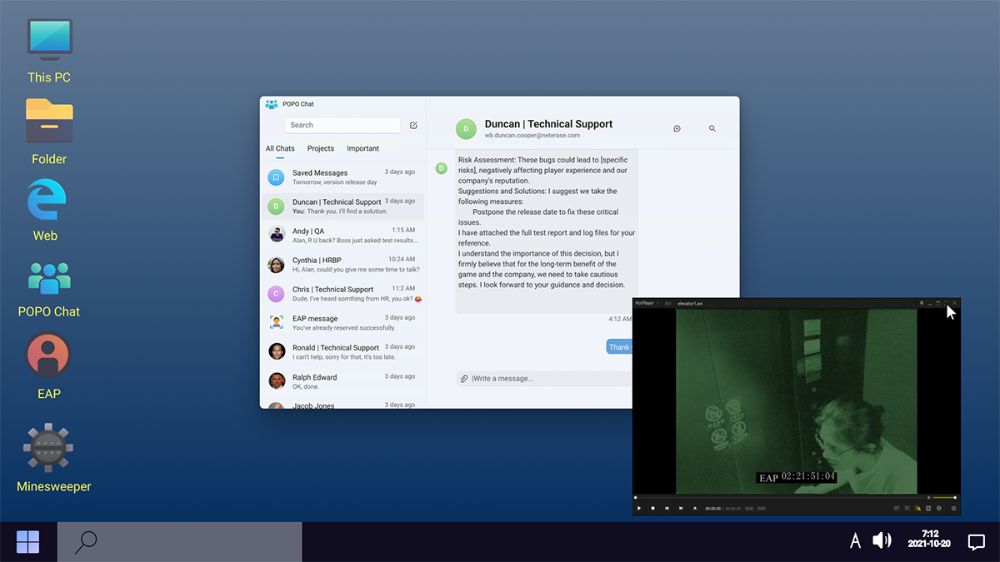
Task: Search within Duncan's conversation
Action: coord(712,128)
